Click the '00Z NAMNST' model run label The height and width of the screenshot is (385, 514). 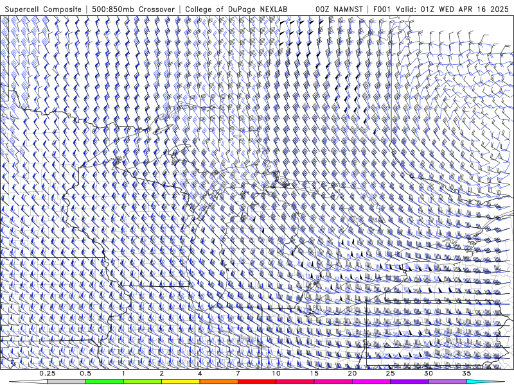tap(339, 9)
